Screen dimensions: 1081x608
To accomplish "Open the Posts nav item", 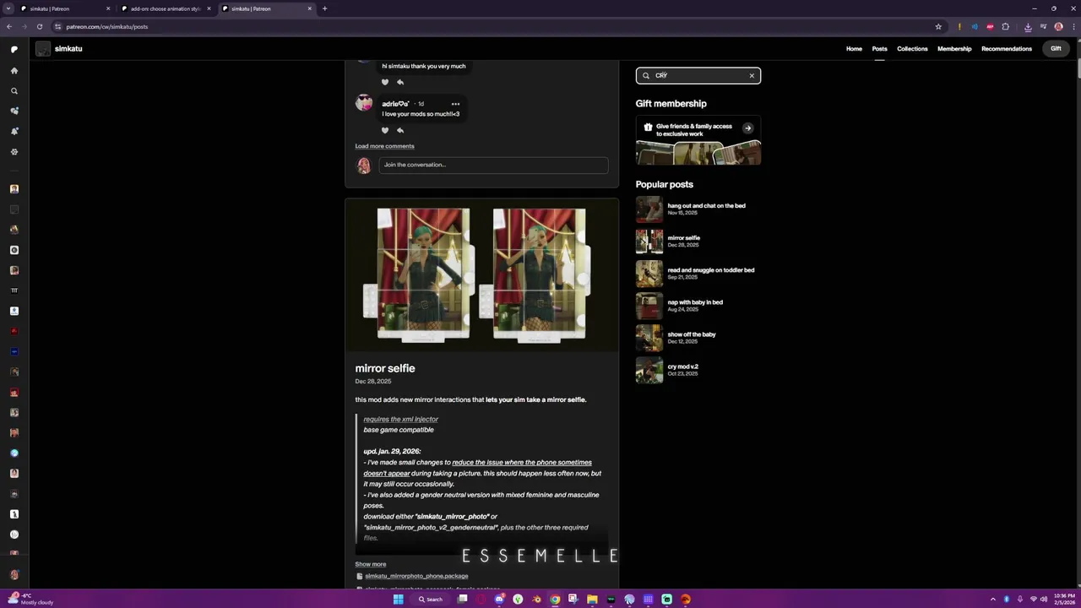I will 879,49.
